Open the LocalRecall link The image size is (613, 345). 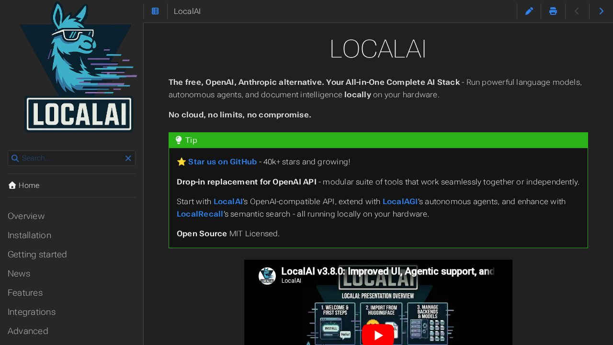click(200, 214)
